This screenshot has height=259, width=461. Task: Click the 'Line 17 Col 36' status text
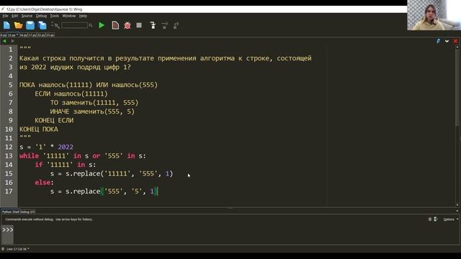coord(17,249)
